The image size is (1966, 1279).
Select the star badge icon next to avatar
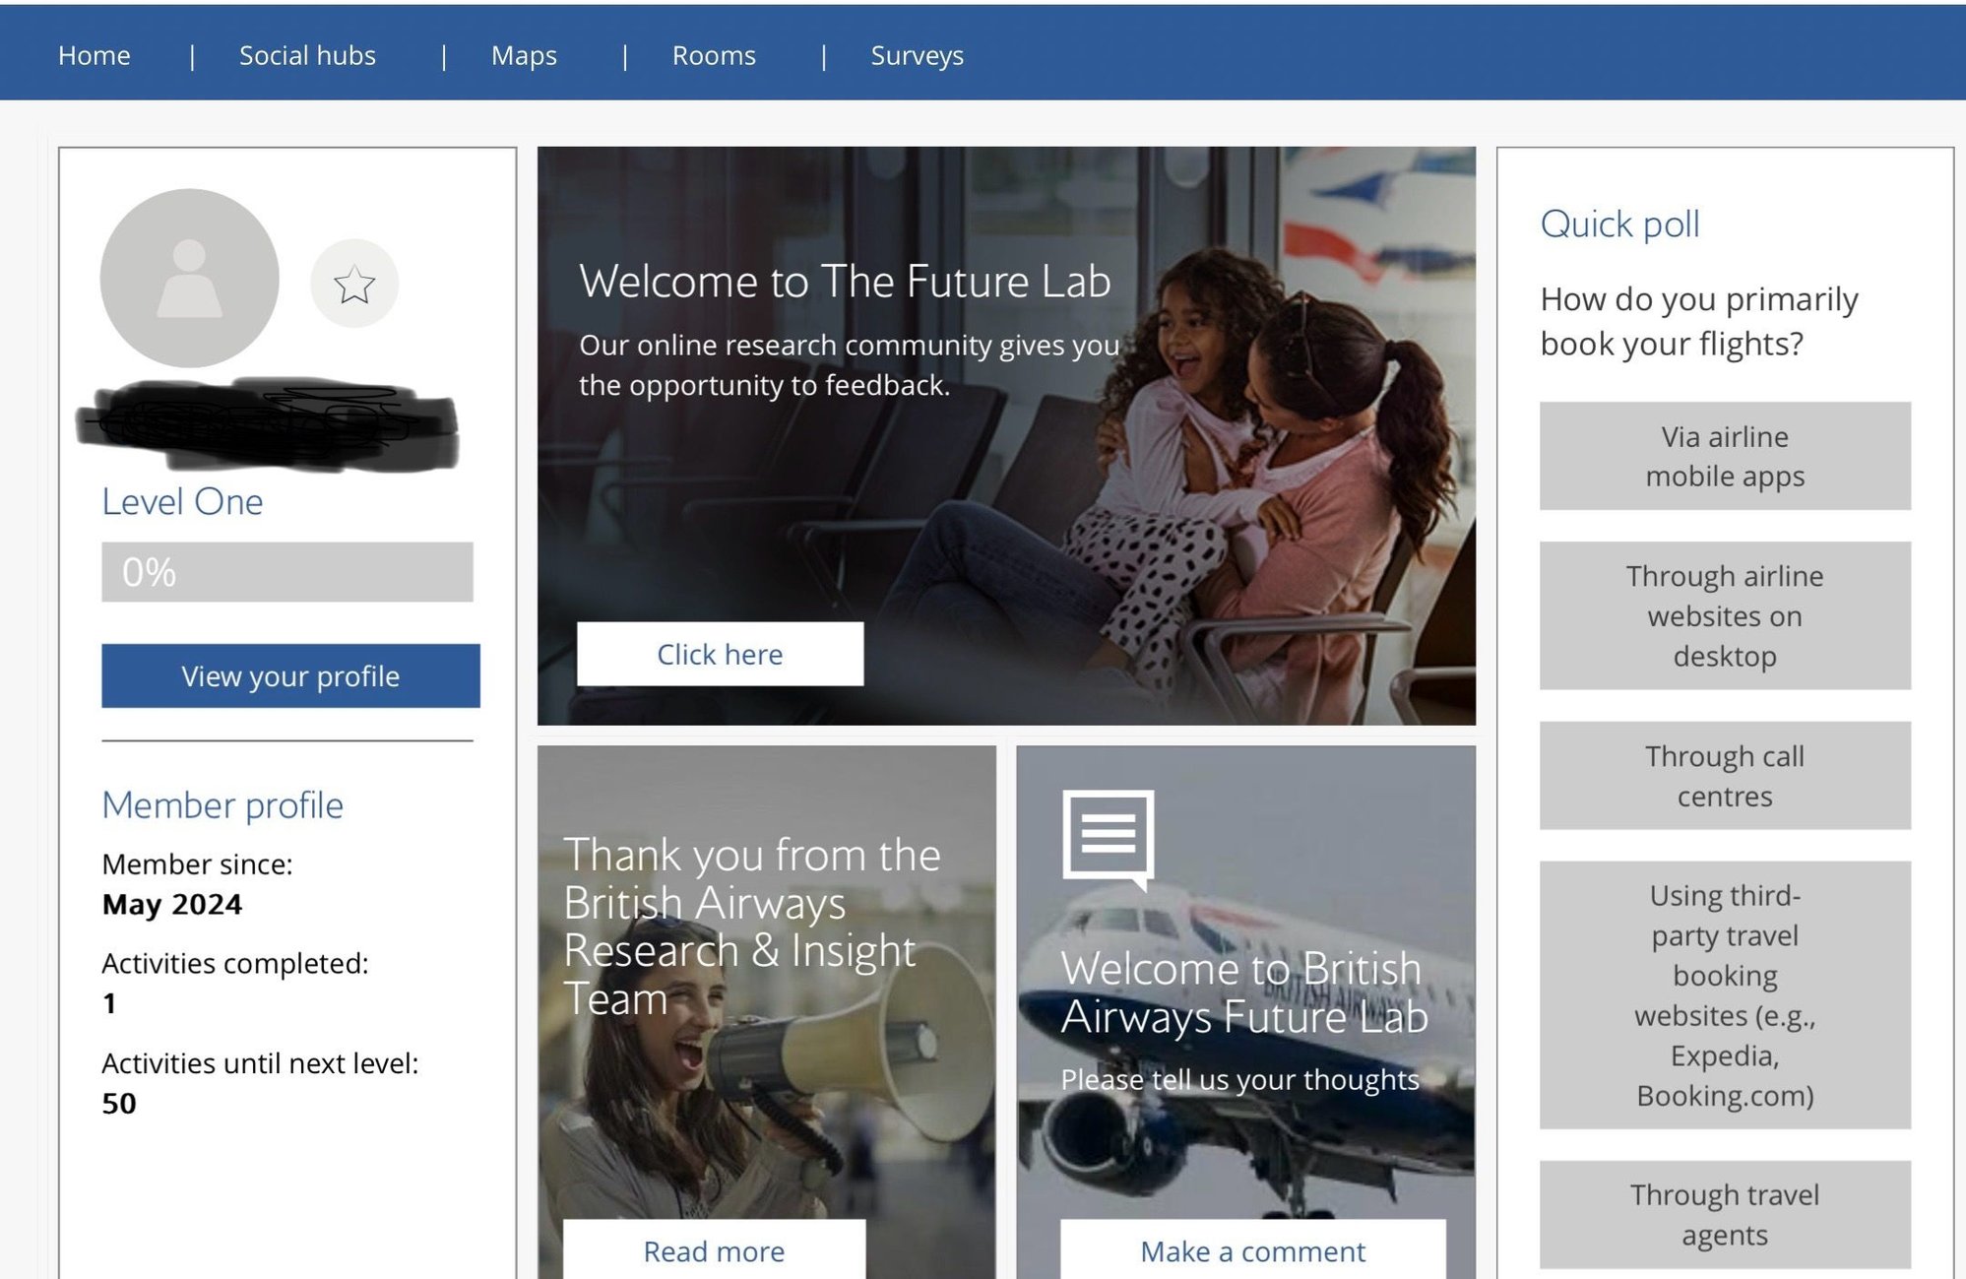[x=353, y=284]
